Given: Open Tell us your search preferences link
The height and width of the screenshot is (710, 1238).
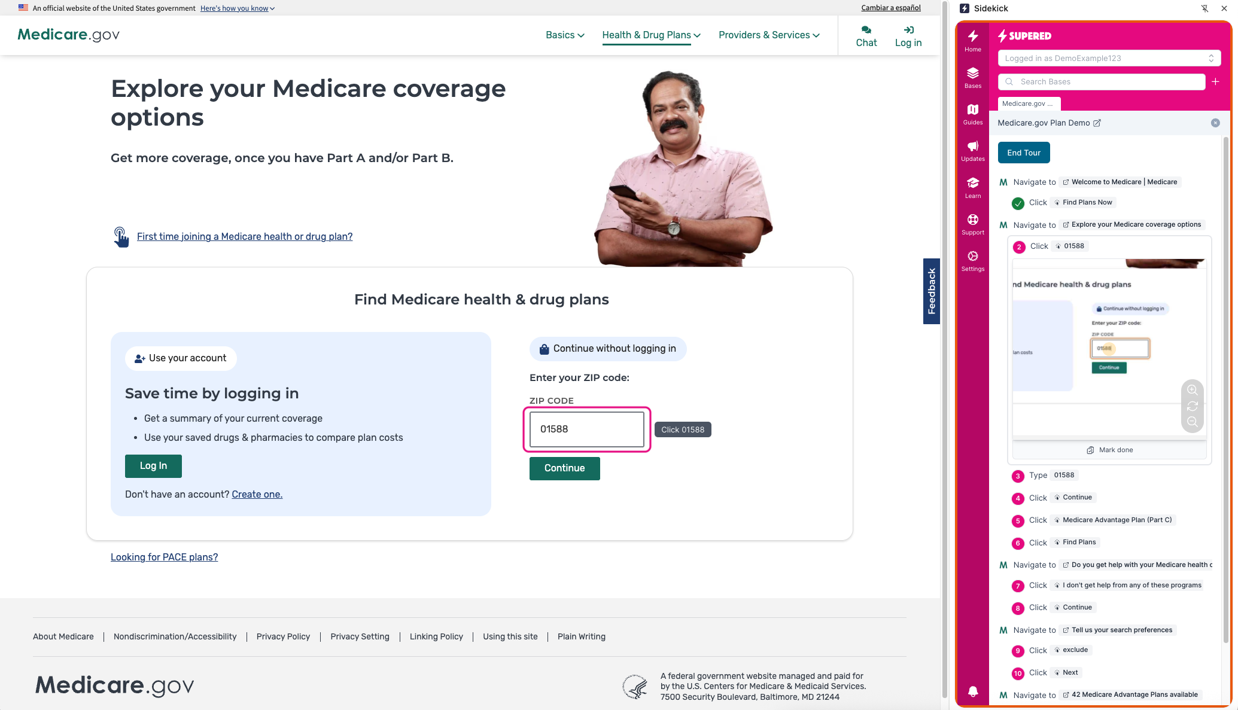Looking at the screenshot, I should 1117,630.
